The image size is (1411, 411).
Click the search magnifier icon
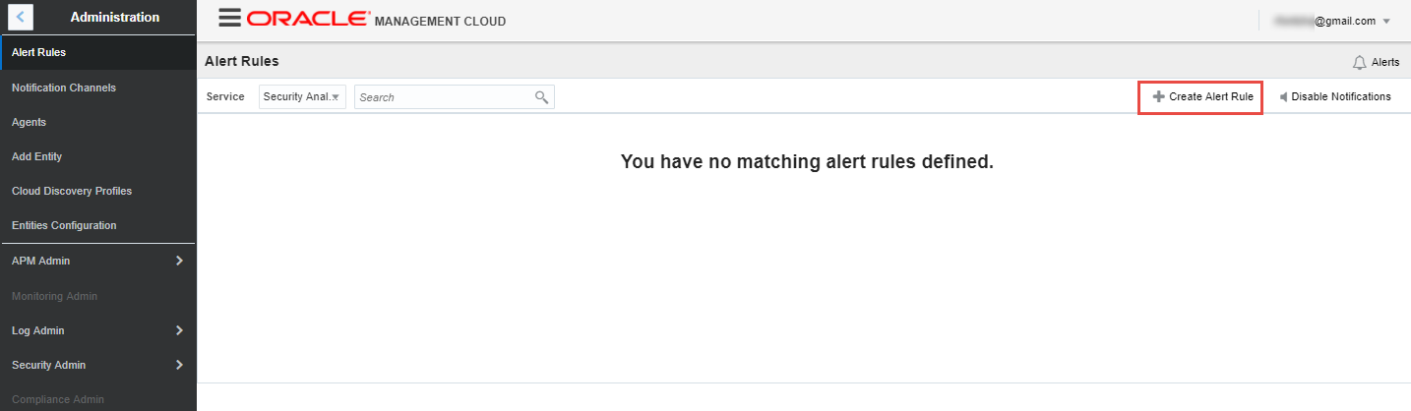coord(541,97)
